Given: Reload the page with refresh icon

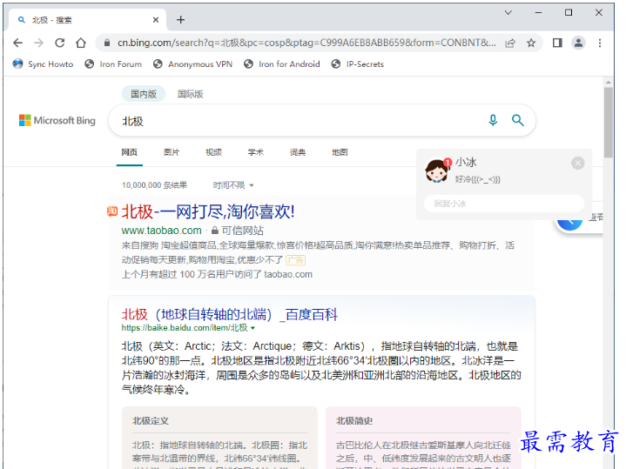Looking at the screenshot, I should (60, 43).
